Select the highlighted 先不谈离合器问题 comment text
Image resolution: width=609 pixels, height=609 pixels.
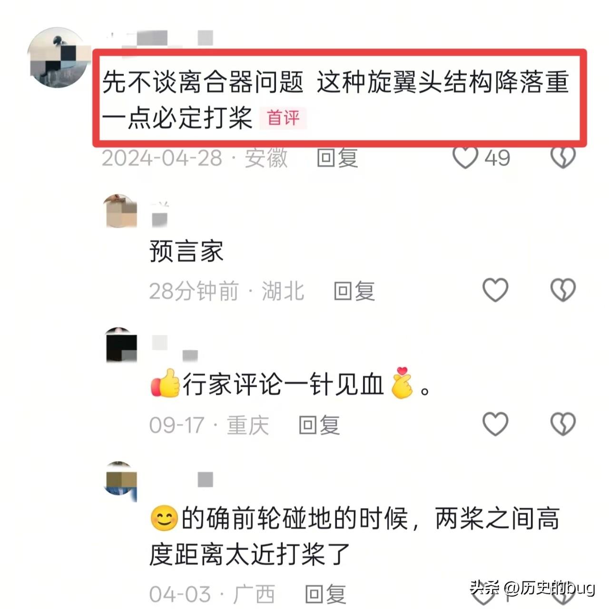(x=335, y=100)
